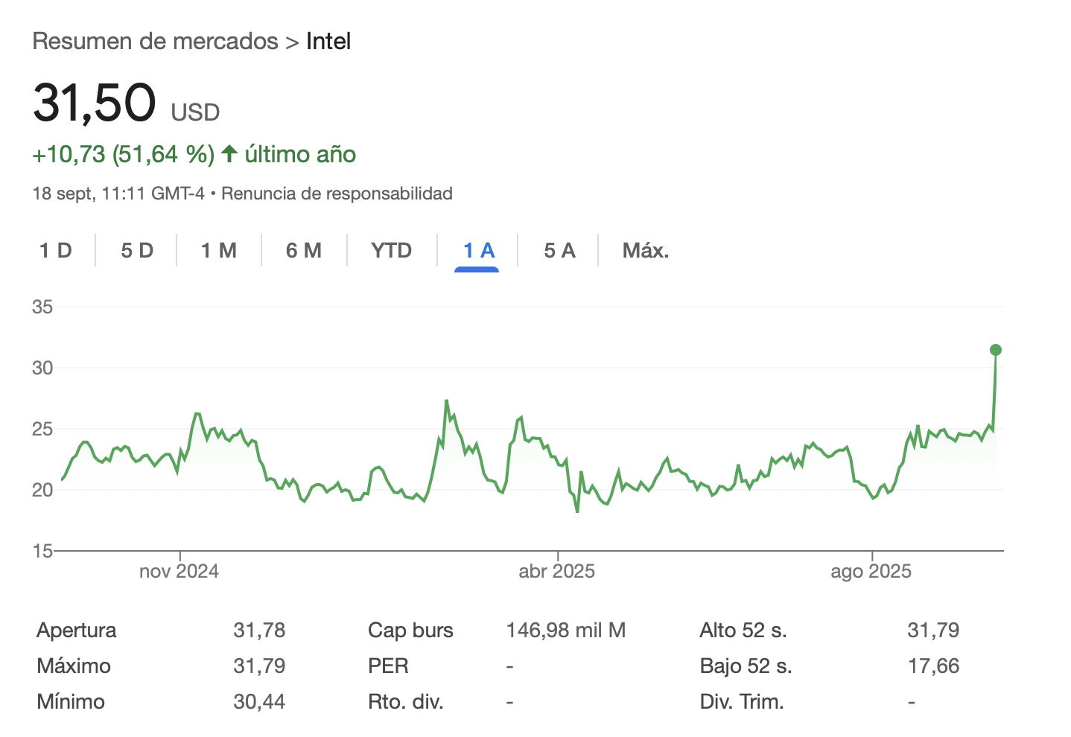
Task: Show the Máx. full history range
Action: pyautogui.click(x=646, y=250)
